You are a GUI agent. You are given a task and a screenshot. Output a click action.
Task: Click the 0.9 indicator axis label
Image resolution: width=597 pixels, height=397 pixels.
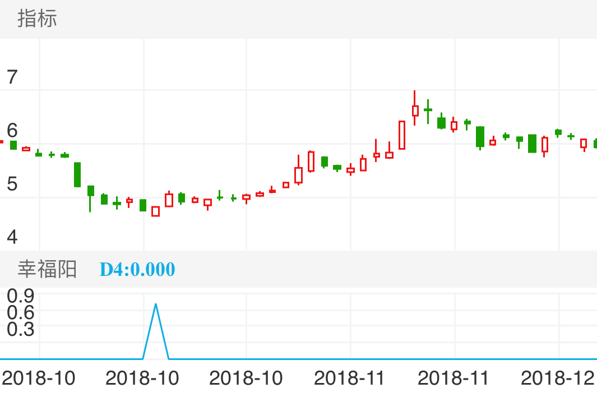click(21, 295)
